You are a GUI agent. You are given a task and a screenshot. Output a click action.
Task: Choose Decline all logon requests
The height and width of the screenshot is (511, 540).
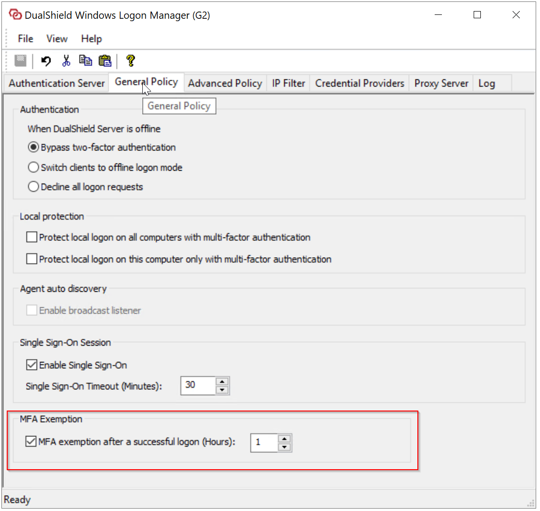[33, 187]
